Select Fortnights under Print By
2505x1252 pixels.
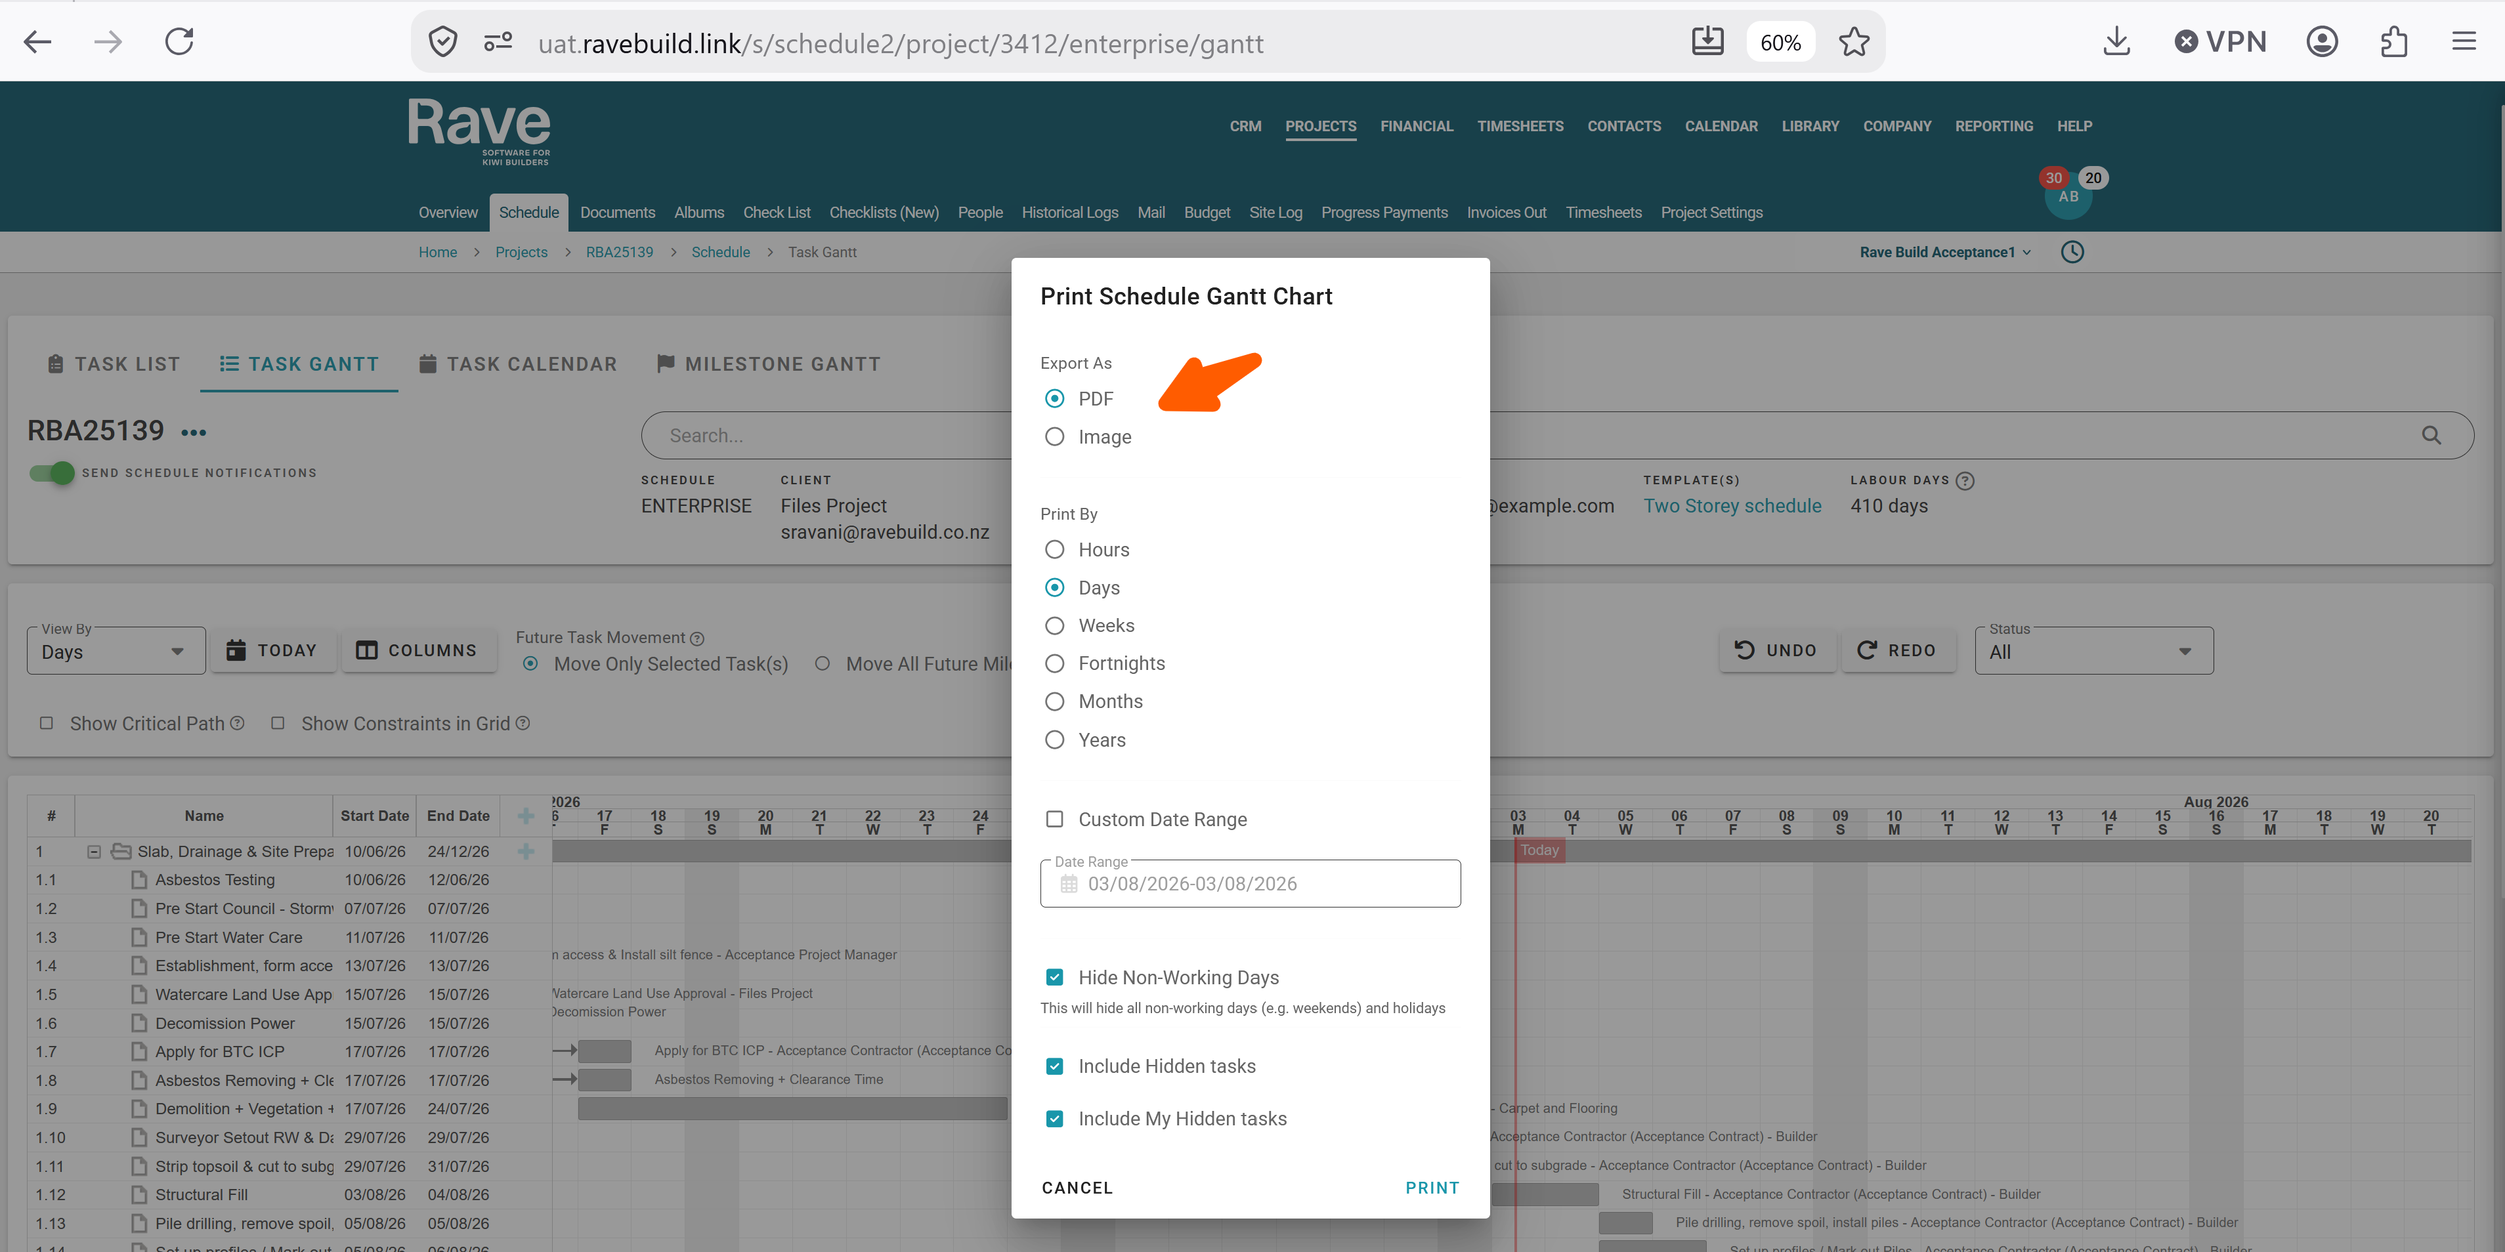click(x=1054, y=663)
